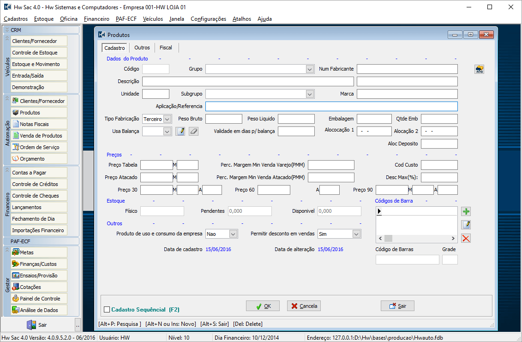Click the Peso Bruto input field
The height and width of the screenshot is (342, 522).
click(224, 119)
